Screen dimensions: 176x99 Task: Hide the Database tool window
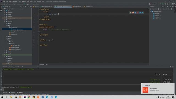coord(173,7)
